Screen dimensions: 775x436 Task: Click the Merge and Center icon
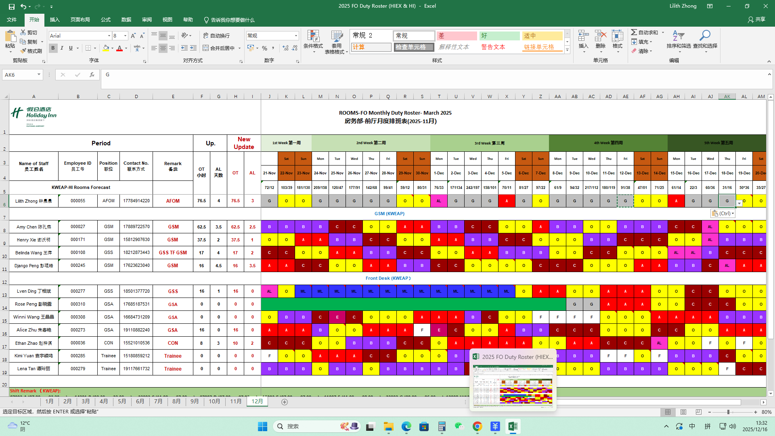(206, 48)
